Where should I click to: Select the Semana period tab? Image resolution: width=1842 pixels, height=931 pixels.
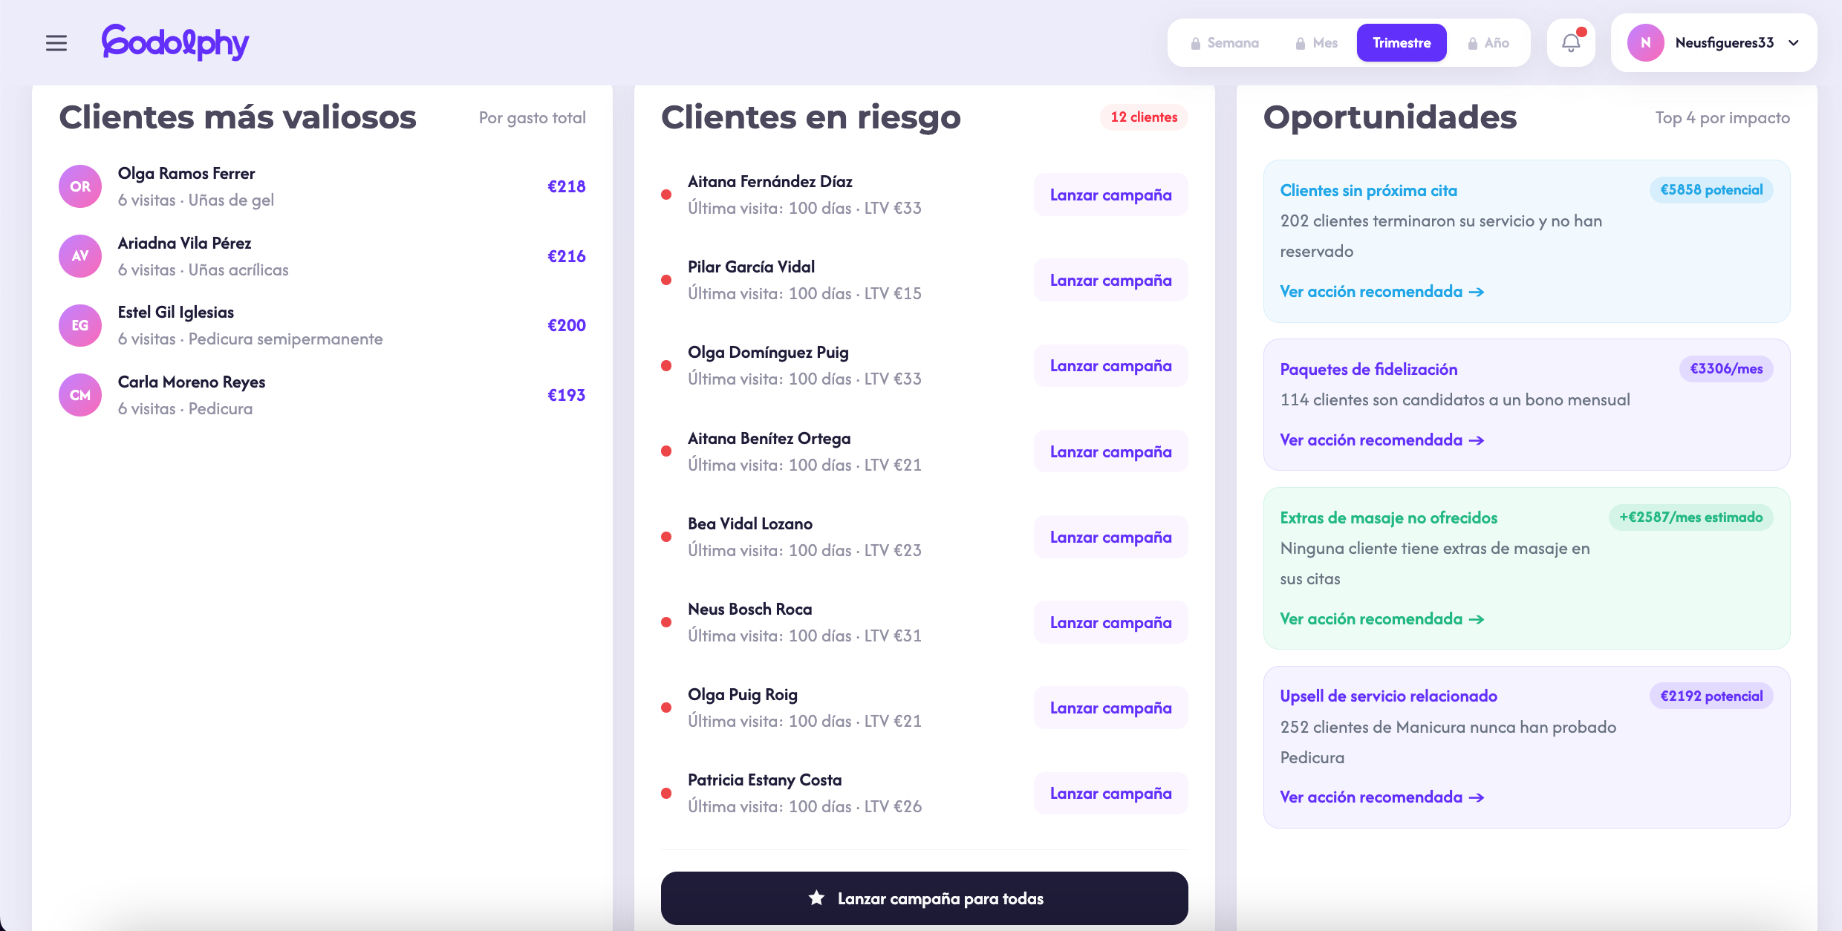pos(1226,43)
